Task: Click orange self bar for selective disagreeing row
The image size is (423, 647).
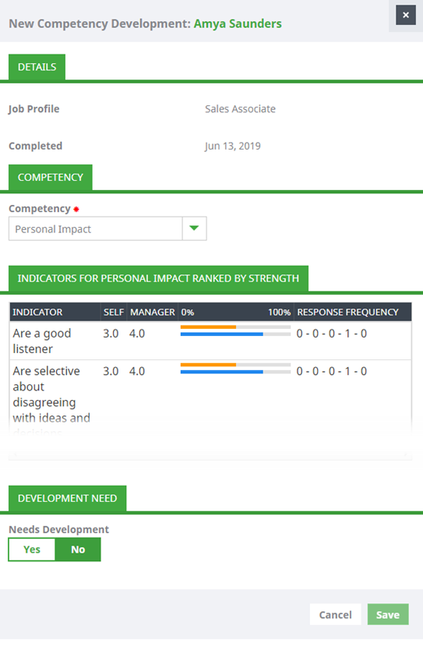Action: (208, 365)
